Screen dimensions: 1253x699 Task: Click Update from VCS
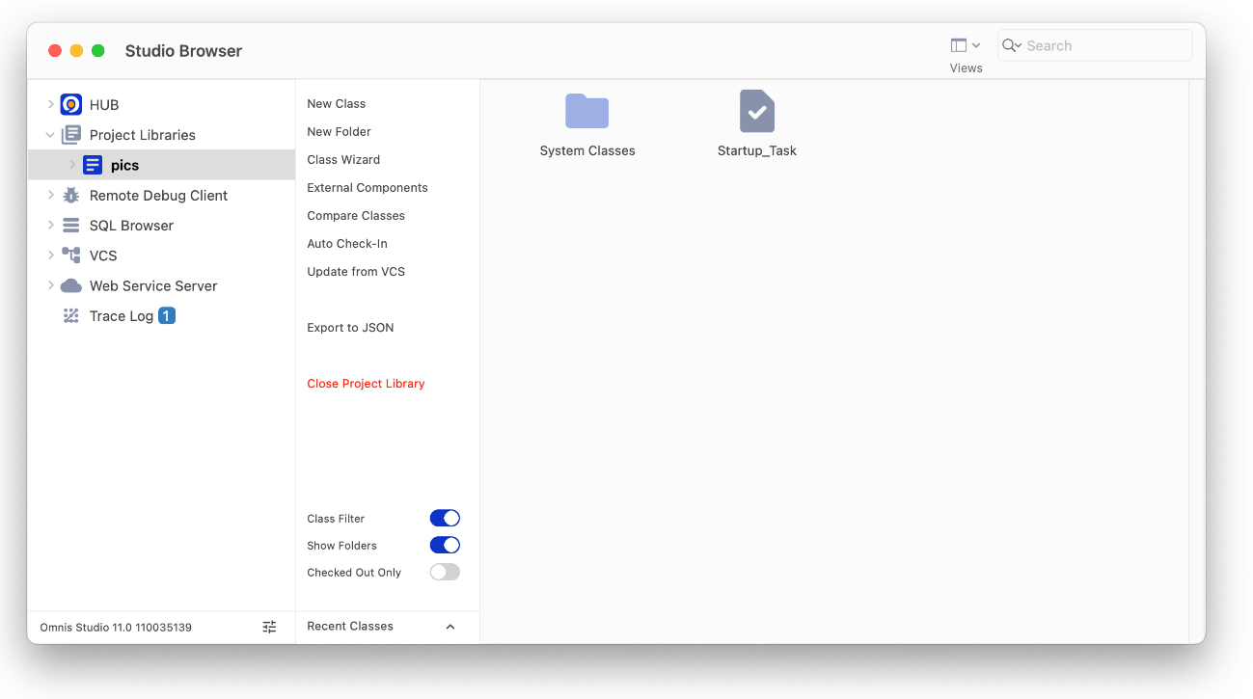tap(356, 271)
